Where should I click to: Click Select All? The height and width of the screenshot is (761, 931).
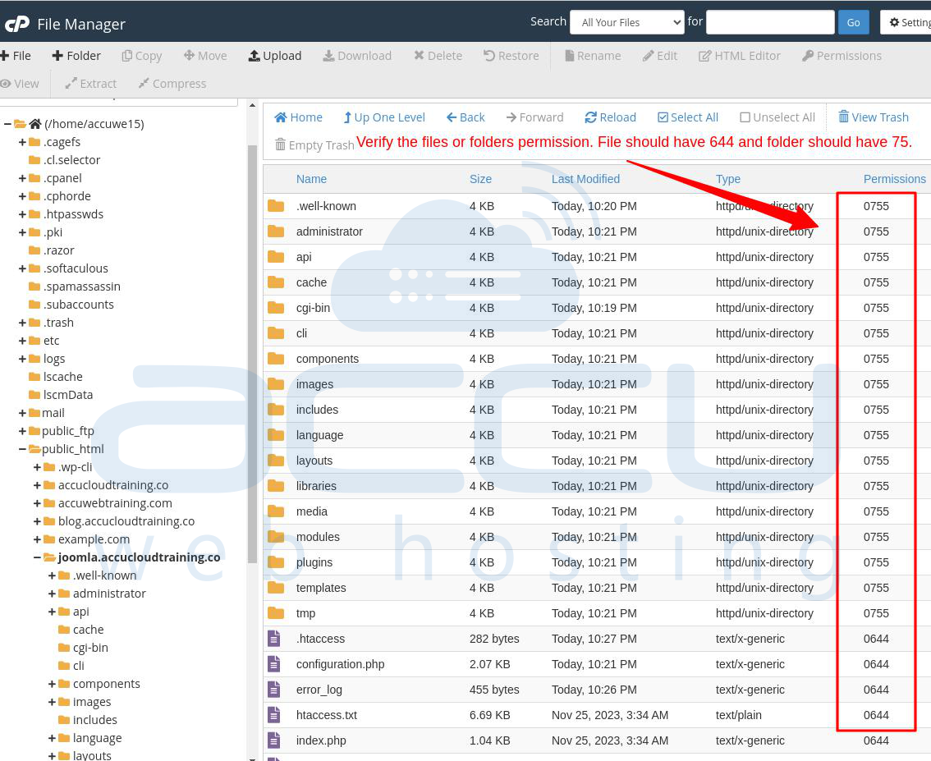pos(688,117)
